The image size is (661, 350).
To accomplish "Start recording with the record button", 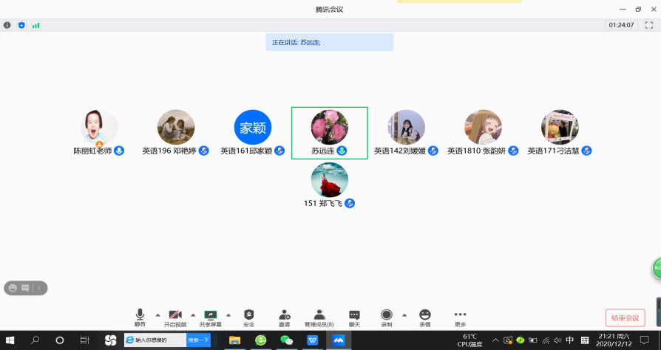I will click(386, 316).
